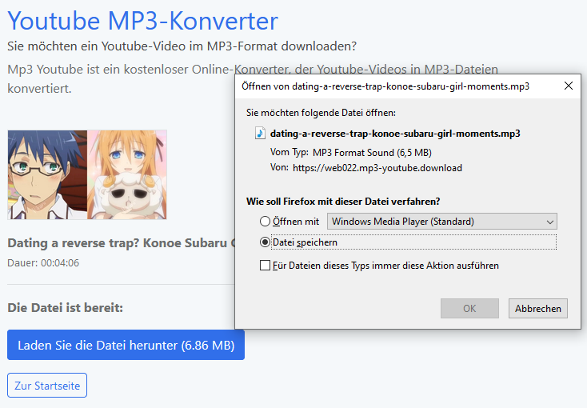Click the 'Die Datei ist bereit:' label
Image resolution: width=587 pixels, height=408 pixels.
[65, 307]
